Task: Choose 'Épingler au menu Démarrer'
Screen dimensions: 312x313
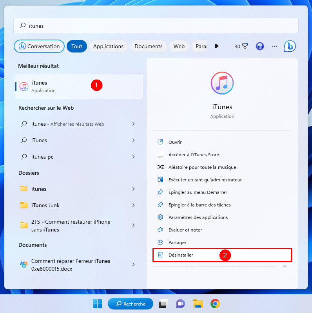Action: (222, 192)
